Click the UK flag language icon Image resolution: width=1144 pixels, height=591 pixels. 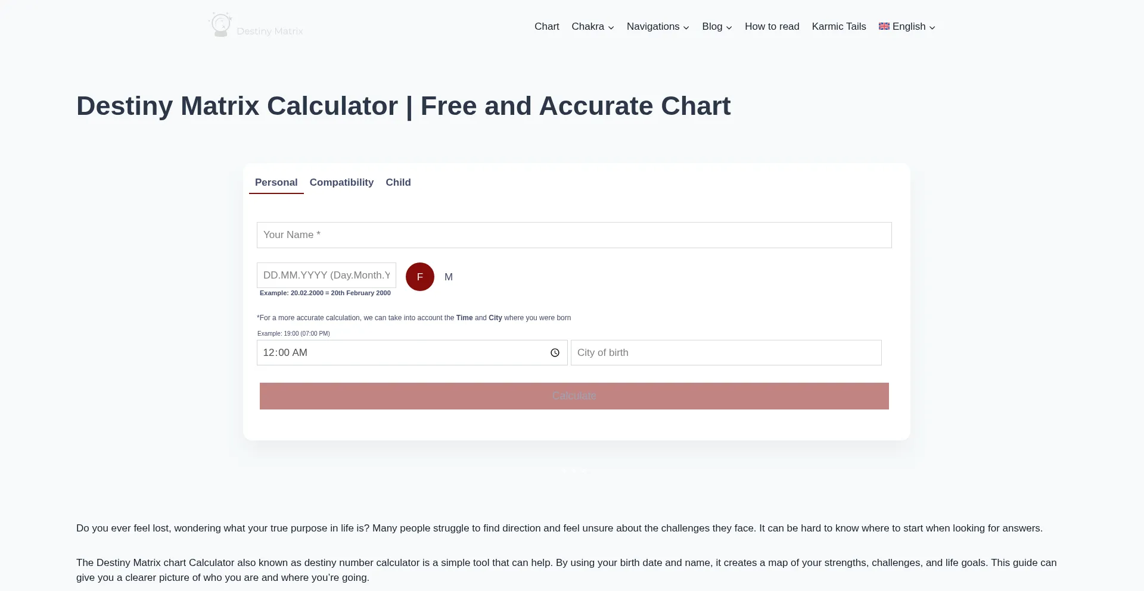pyautogui.click(x=884, y=26)
